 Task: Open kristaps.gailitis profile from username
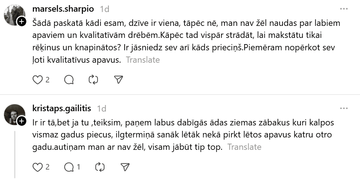(62, 108)
